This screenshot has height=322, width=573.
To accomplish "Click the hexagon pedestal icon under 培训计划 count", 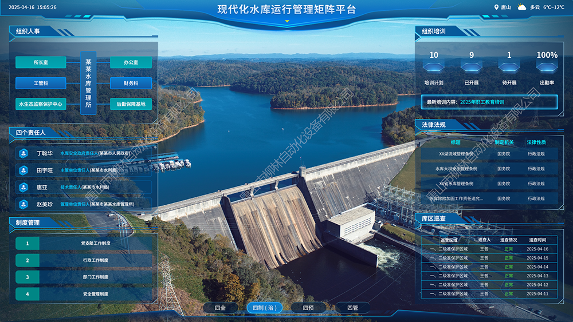I will click(434, 67).
